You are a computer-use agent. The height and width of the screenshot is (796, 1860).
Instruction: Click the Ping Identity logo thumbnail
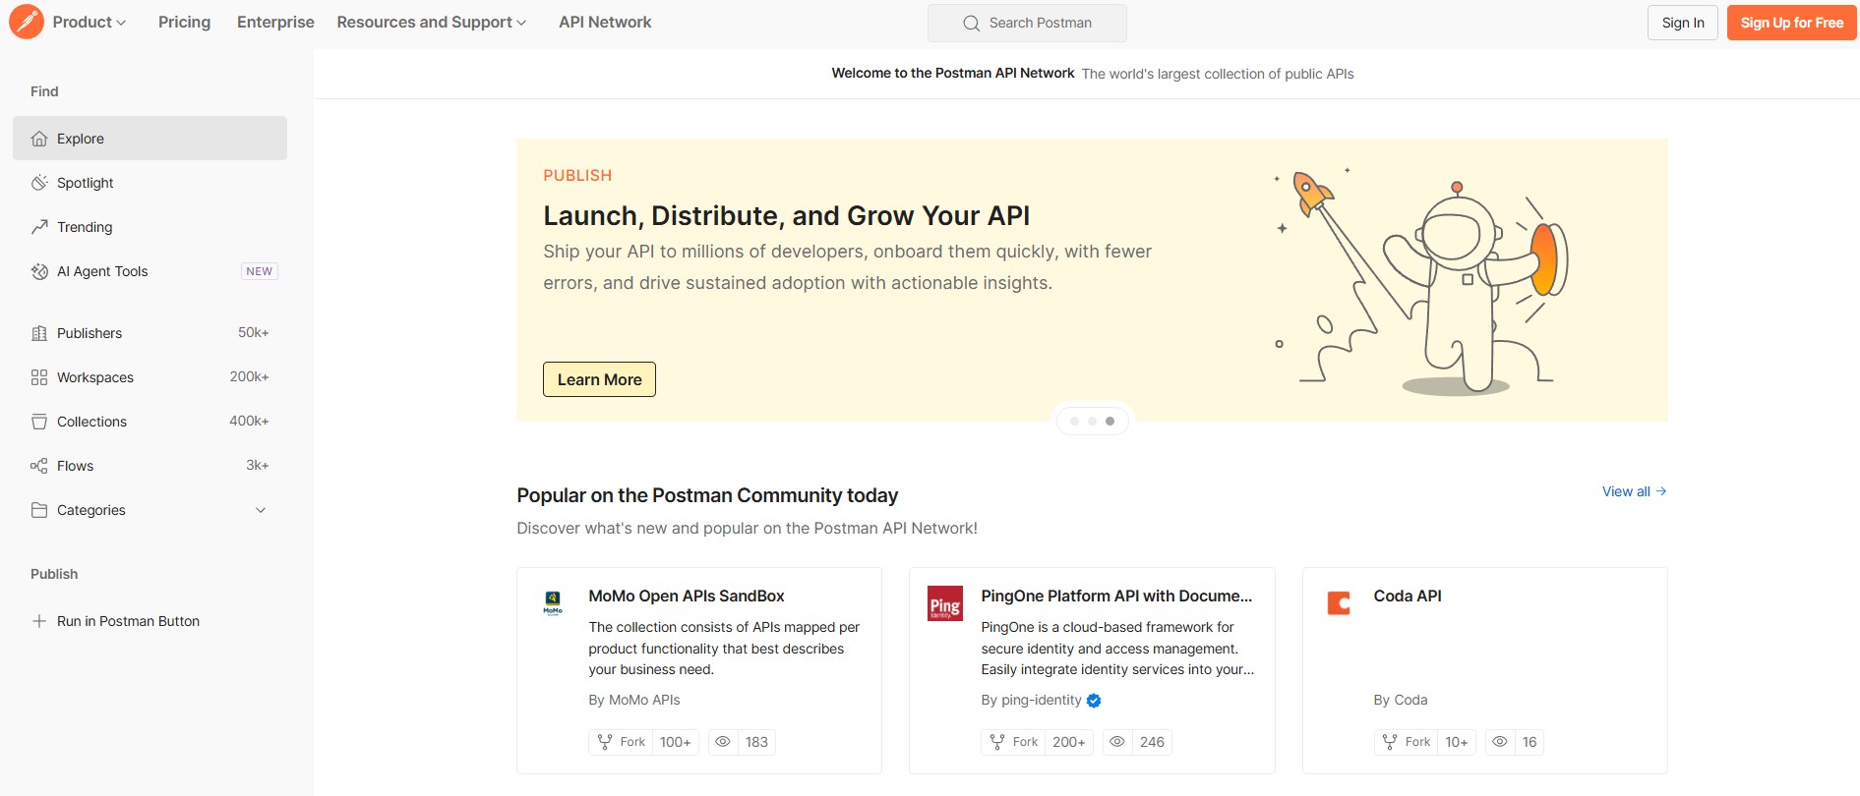[x=945, y=603]
